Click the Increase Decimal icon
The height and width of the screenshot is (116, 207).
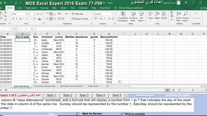click(x=109, y=19)
